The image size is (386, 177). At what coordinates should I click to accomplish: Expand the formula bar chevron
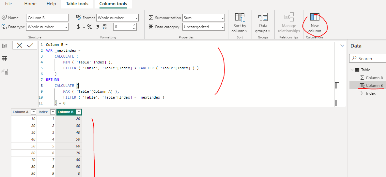click(342, 46)
